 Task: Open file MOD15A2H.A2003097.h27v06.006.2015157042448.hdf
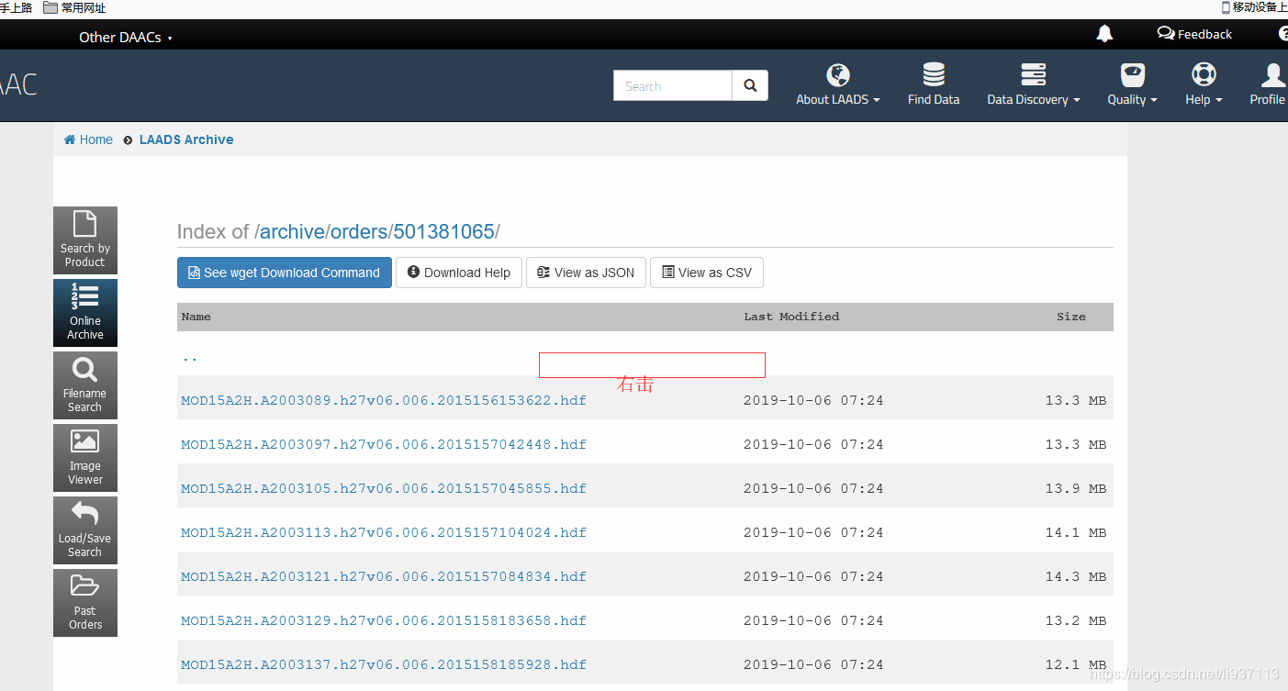(x=384, y=444)
